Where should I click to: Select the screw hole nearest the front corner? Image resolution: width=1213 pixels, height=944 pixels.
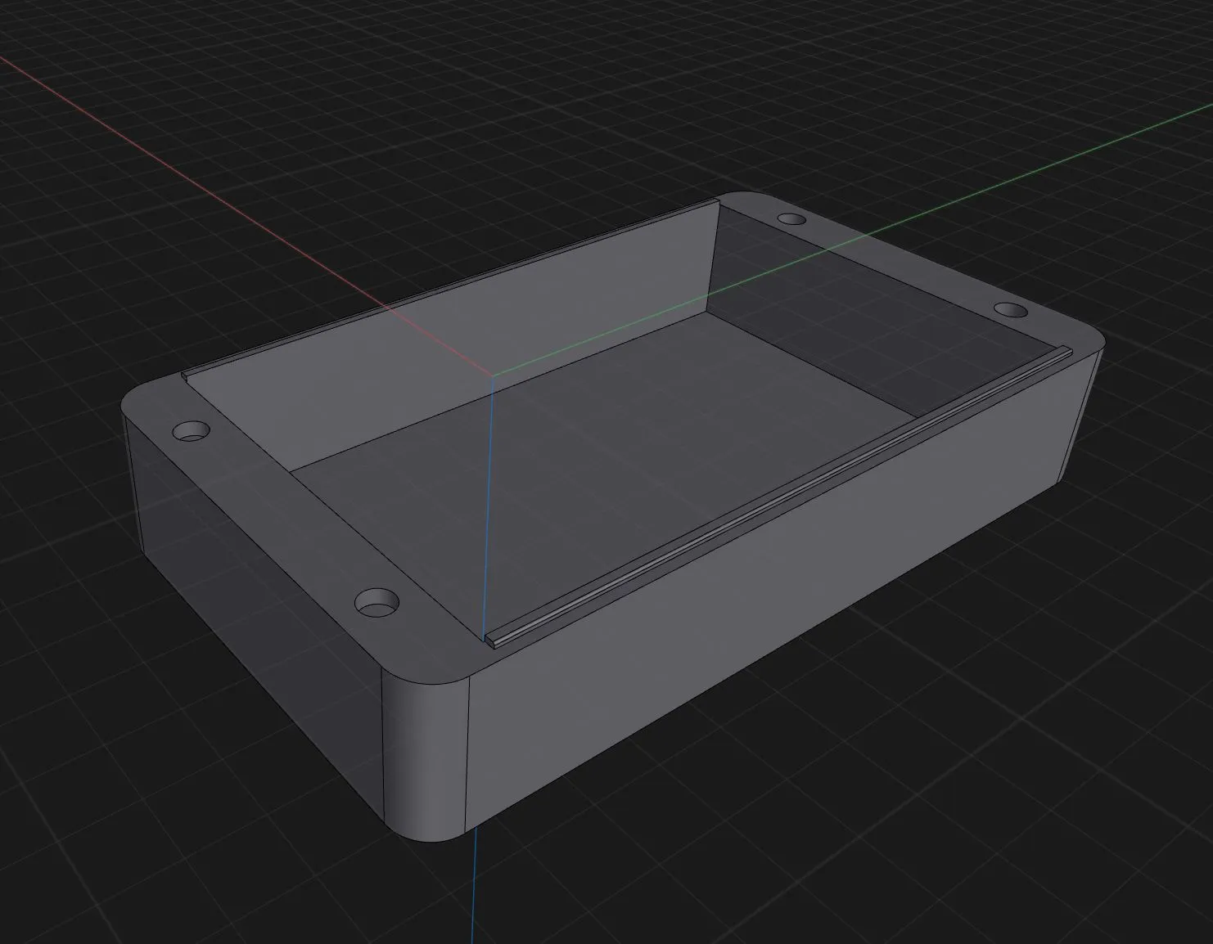click(x=377, y=604)
